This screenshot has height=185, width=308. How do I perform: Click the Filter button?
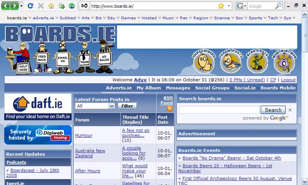click(x=127, y=106)
